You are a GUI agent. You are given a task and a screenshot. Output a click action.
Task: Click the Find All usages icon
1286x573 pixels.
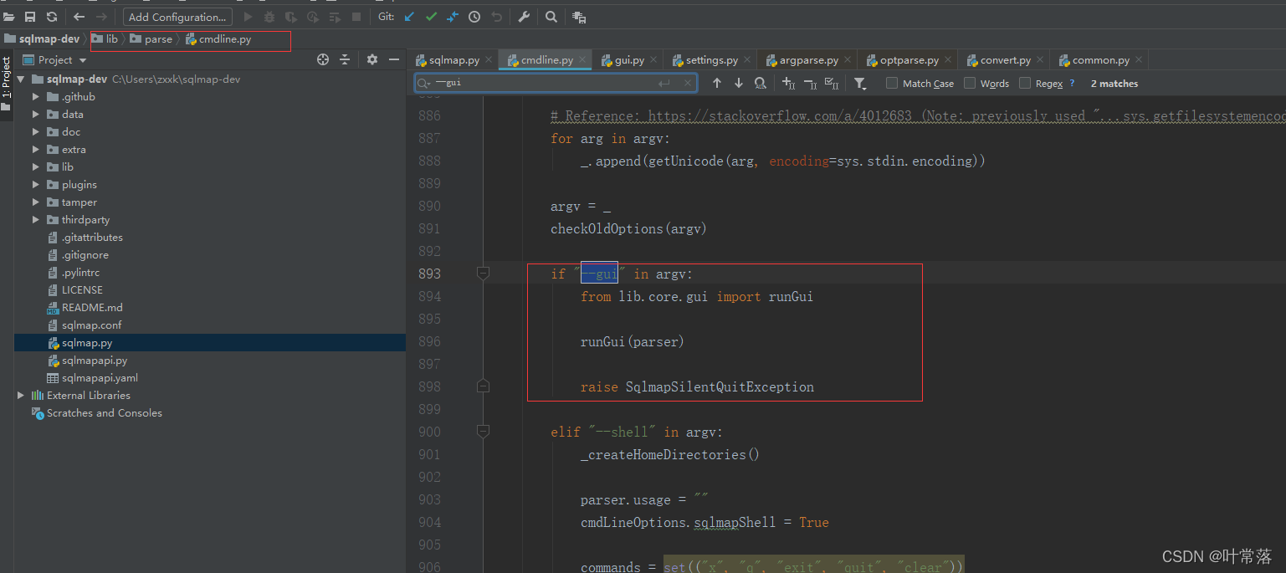pyautogui.click(x=761, y=83)
